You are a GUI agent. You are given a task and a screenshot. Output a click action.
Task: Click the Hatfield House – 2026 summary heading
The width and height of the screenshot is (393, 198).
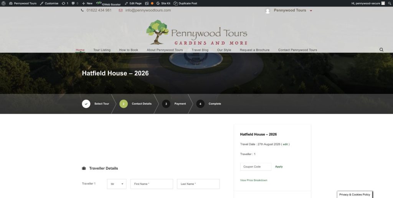[258, 134]
